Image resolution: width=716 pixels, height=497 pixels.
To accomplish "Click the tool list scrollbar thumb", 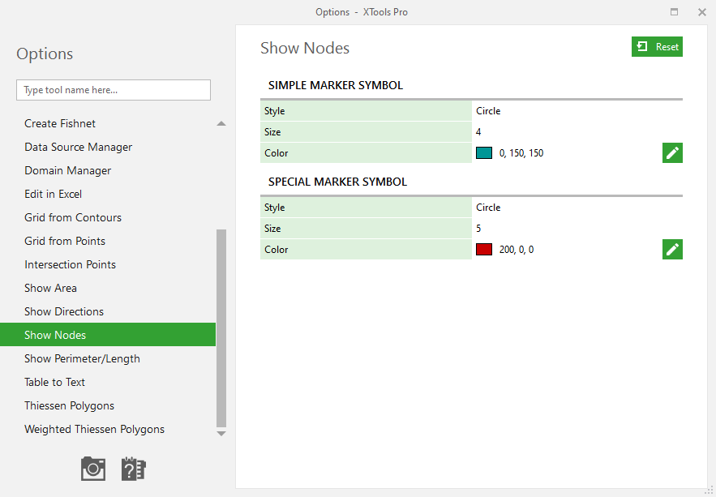I will [x=221, y=328].
